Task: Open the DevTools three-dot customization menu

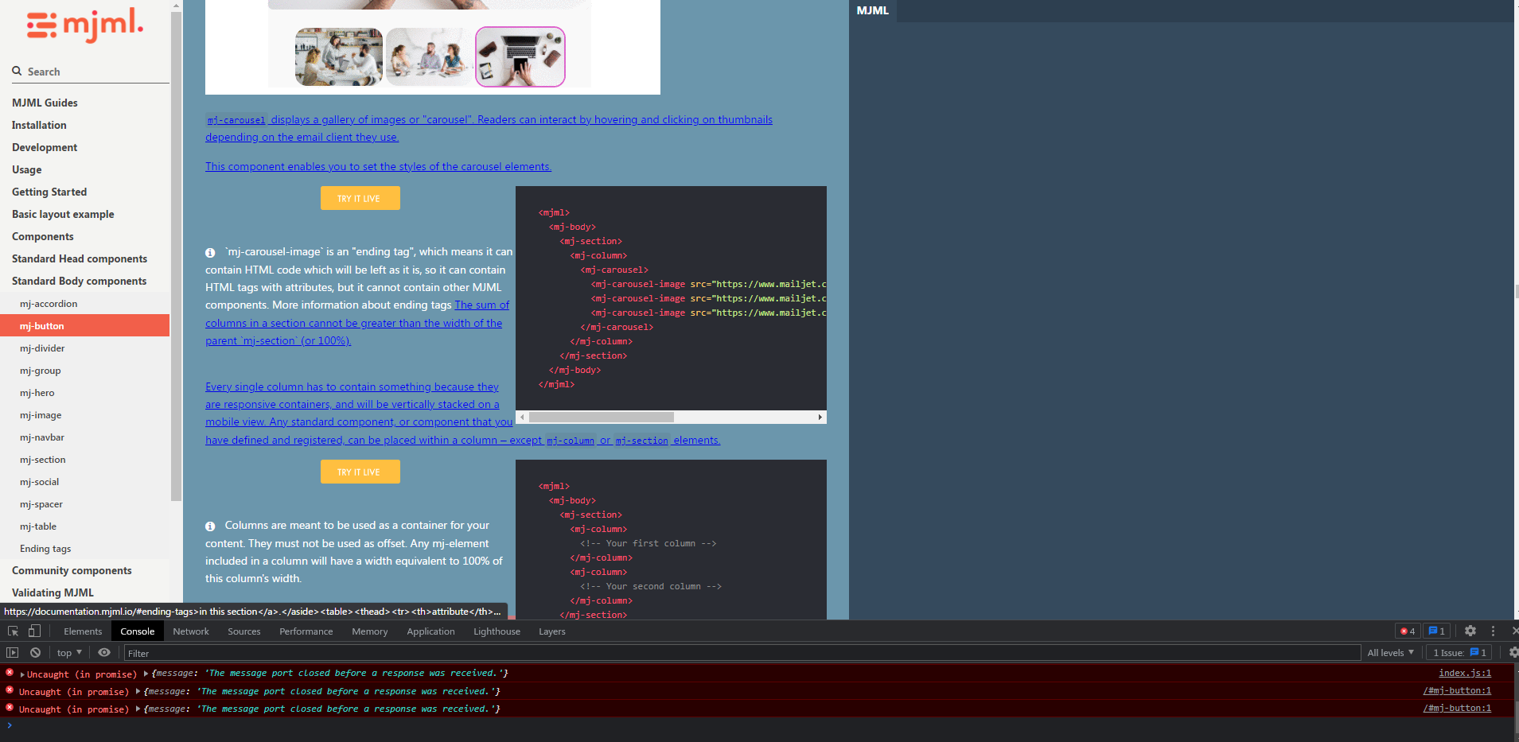Action: pos(1492,631)
